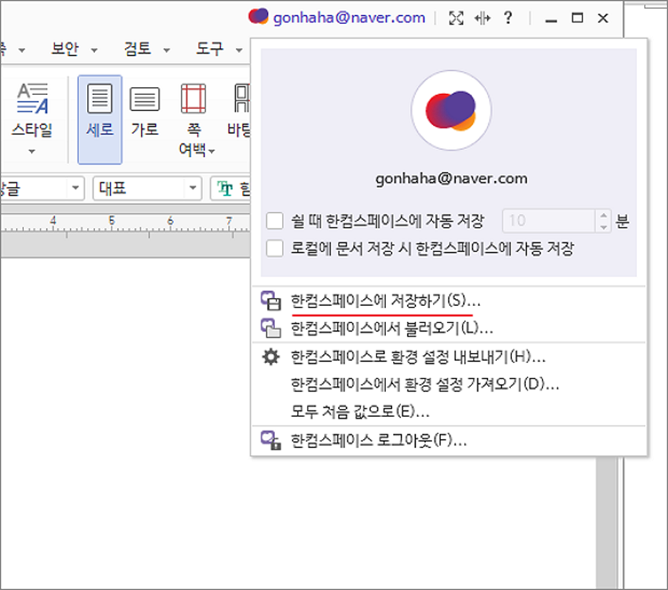Click the profile avatar logo in account panel
This screenshot has width=668, height=590.
(x=451, y=110)
